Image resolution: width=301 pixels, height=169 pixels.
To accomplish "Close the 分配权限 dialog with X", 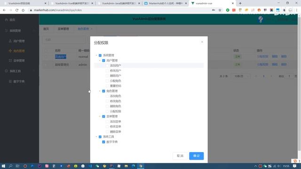I will [202, 42].
